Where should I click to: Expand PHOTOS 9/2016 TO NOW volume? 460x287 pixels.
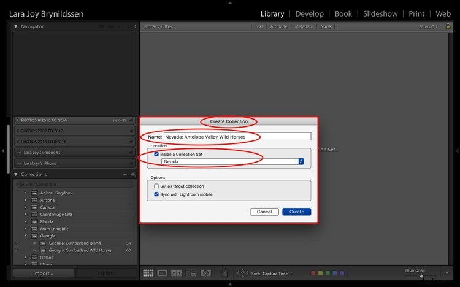(x=131, y=120)
